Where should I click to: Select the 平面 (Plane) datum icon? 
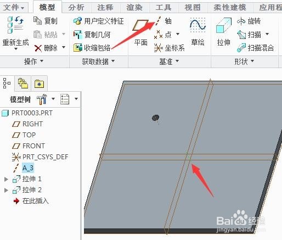[140, 26]
